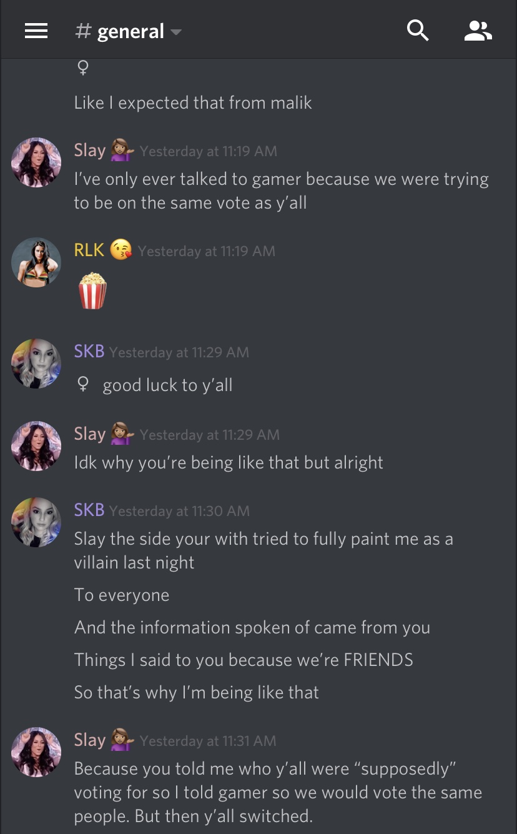Open the hamburger navigation menu

tap(36, 31)
